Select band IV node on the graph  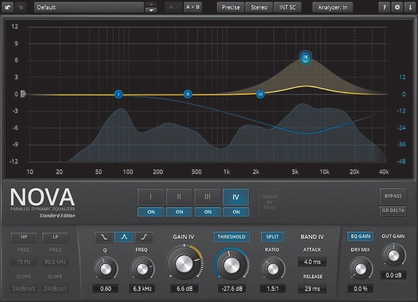coord(305,57)
